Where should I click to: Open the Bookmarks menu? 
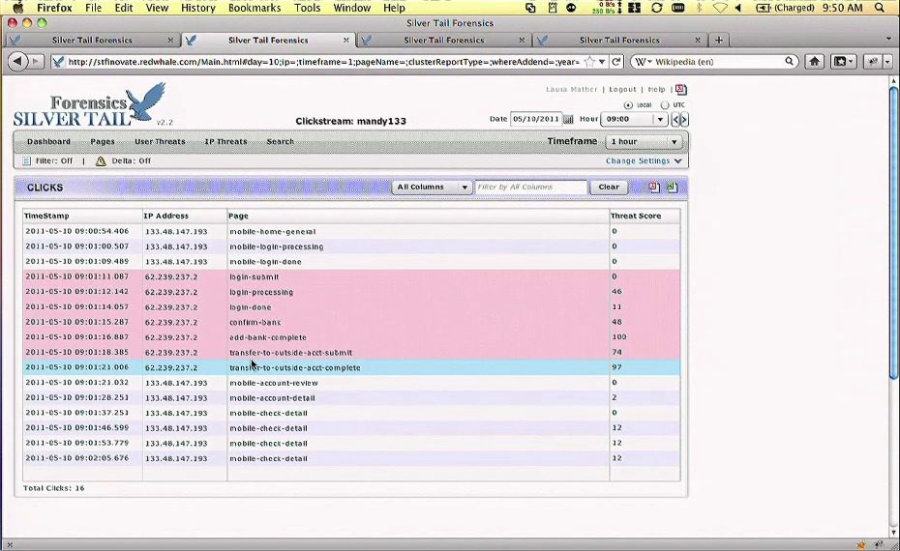click(255, 8)
